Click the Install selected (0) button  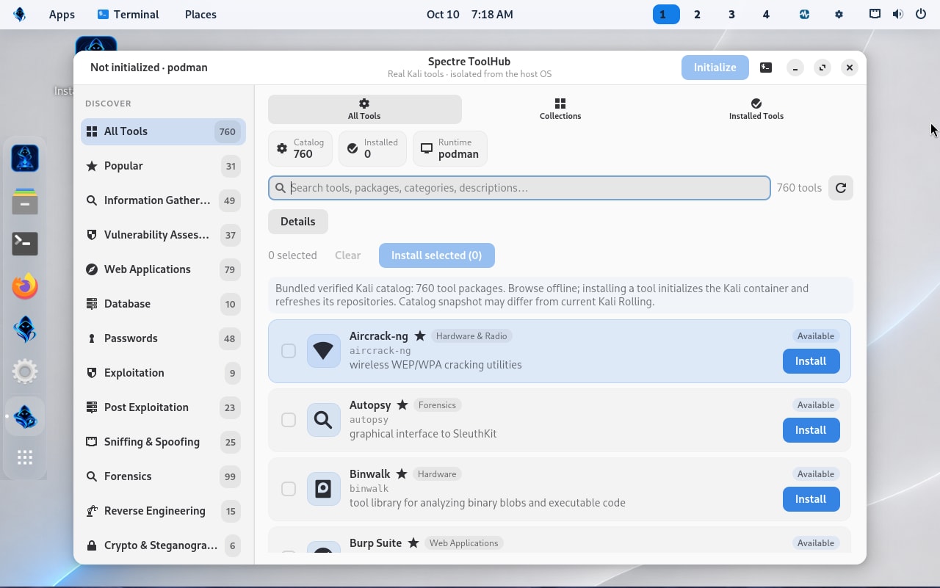pyautogui.click(x=436, y=255)
